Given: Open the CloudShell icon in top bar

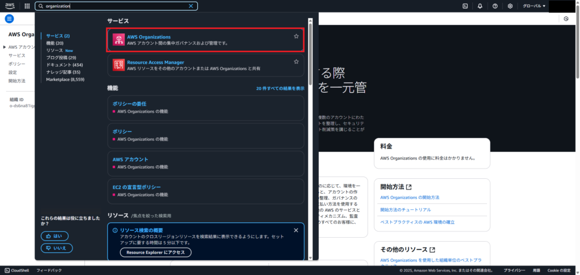Looking at the screenshot, I should (x=466, y=6).
